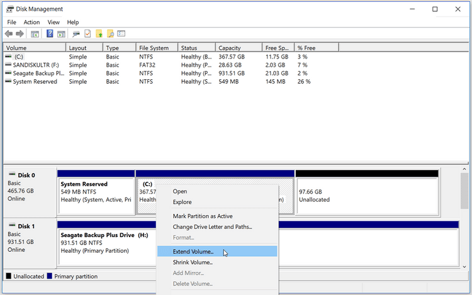Select the SANDISKULTR (F:) volume row

coord(35,65)
